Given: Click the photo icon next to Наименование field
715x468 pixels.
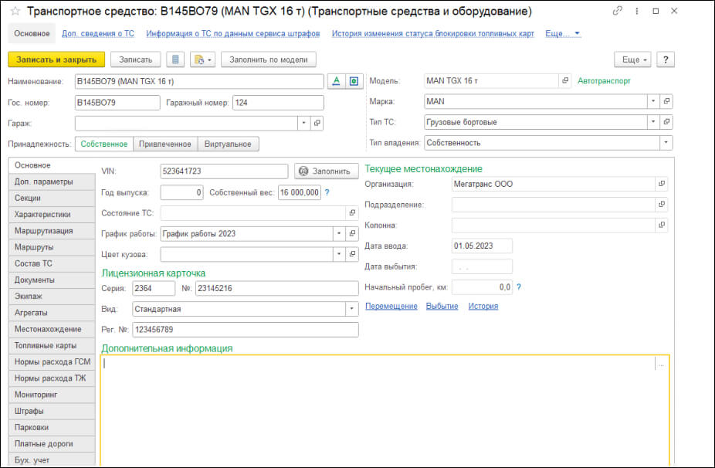Looking at the screenshot, I should click(x=354, y=81).
